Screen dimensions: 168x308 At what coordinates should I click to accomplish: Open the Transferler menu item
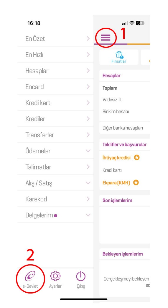coord(55,135)
